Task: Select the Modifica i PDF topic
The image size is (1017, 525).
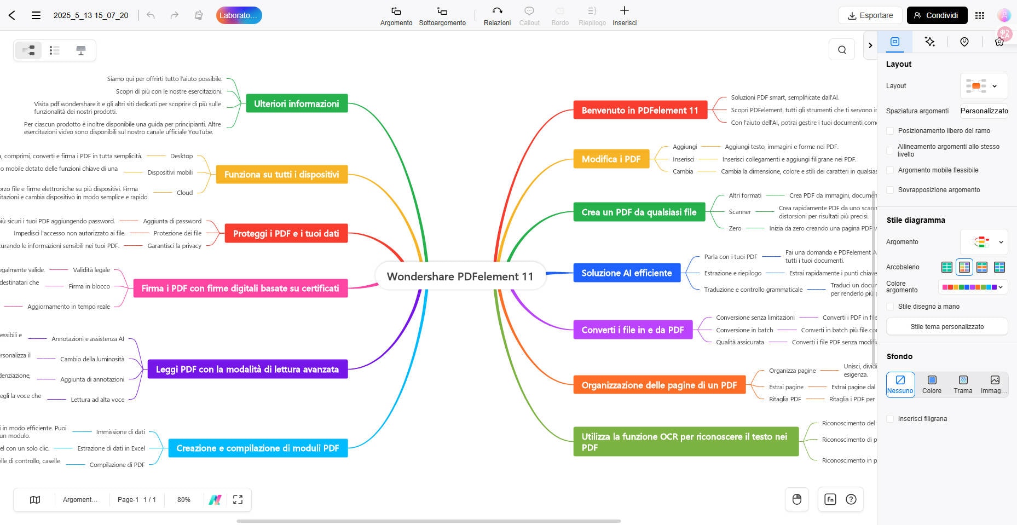Action: click(x=611, y=159)
